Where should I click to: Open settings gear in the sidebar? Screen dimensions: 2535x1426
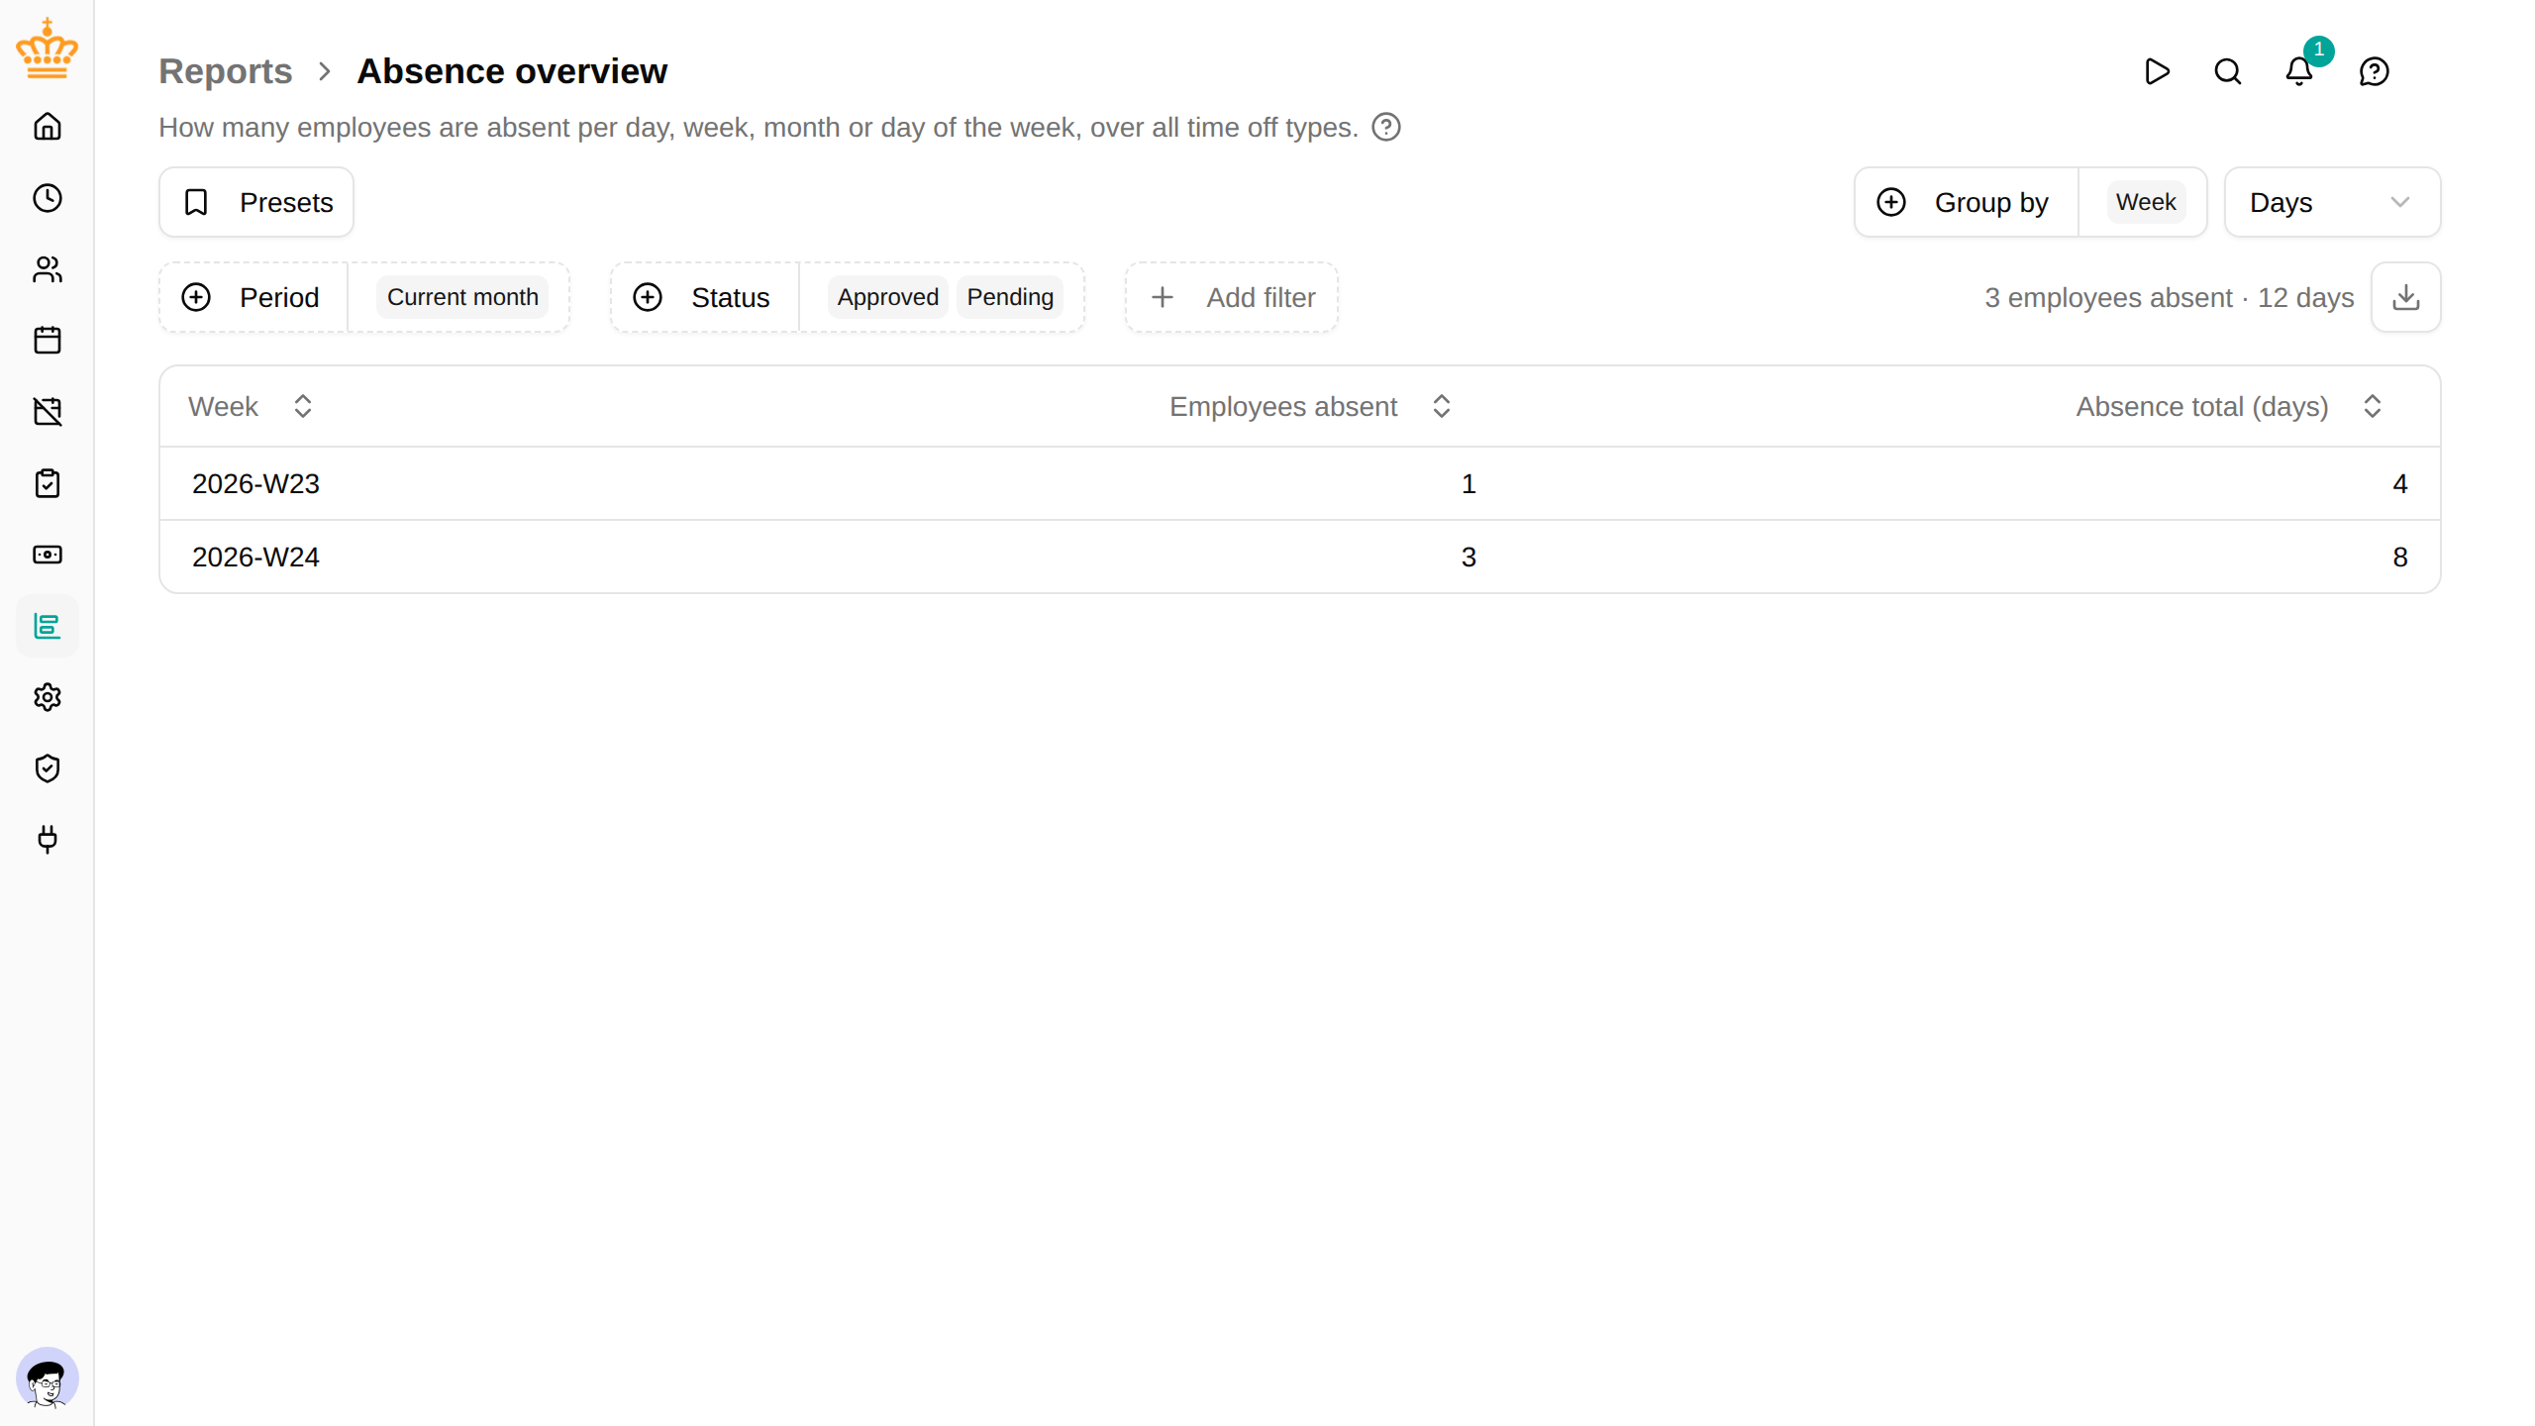[x=47, y=697]
